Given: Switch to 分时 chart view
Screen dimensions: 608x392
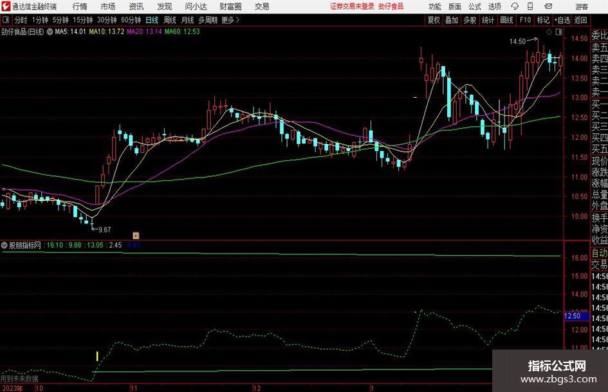Looking at the screenshot, I should pyautogui.click(x=21, y=20).
